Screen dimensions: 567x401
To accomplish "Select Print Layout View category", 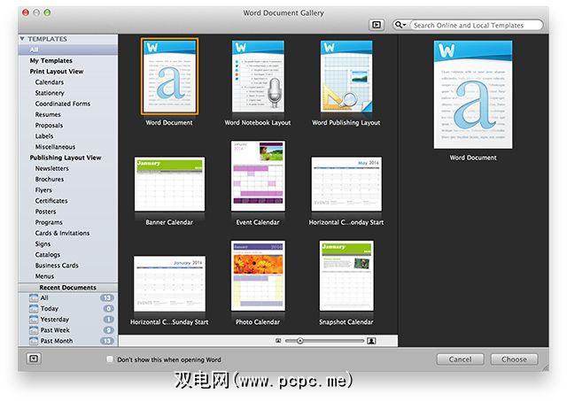I will [x=57, y=72].
